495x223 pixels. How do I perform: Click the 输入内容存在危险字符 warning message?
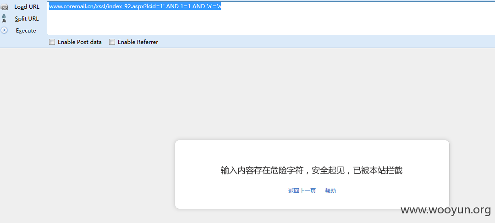tap(312, 171)
